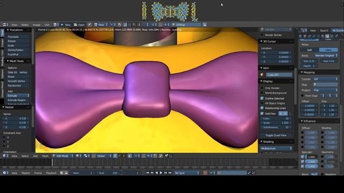Open the Playback menu in timeline
Screen dimensions: 344x193
click(51, 173)
